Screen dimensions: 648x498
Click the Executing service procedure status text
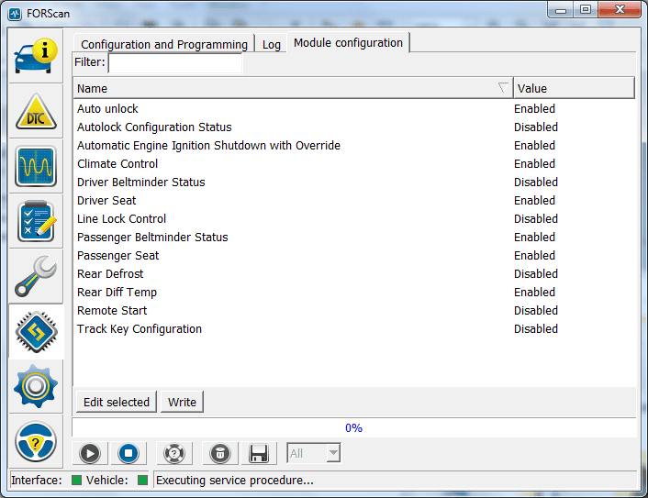tap(234, 481)
